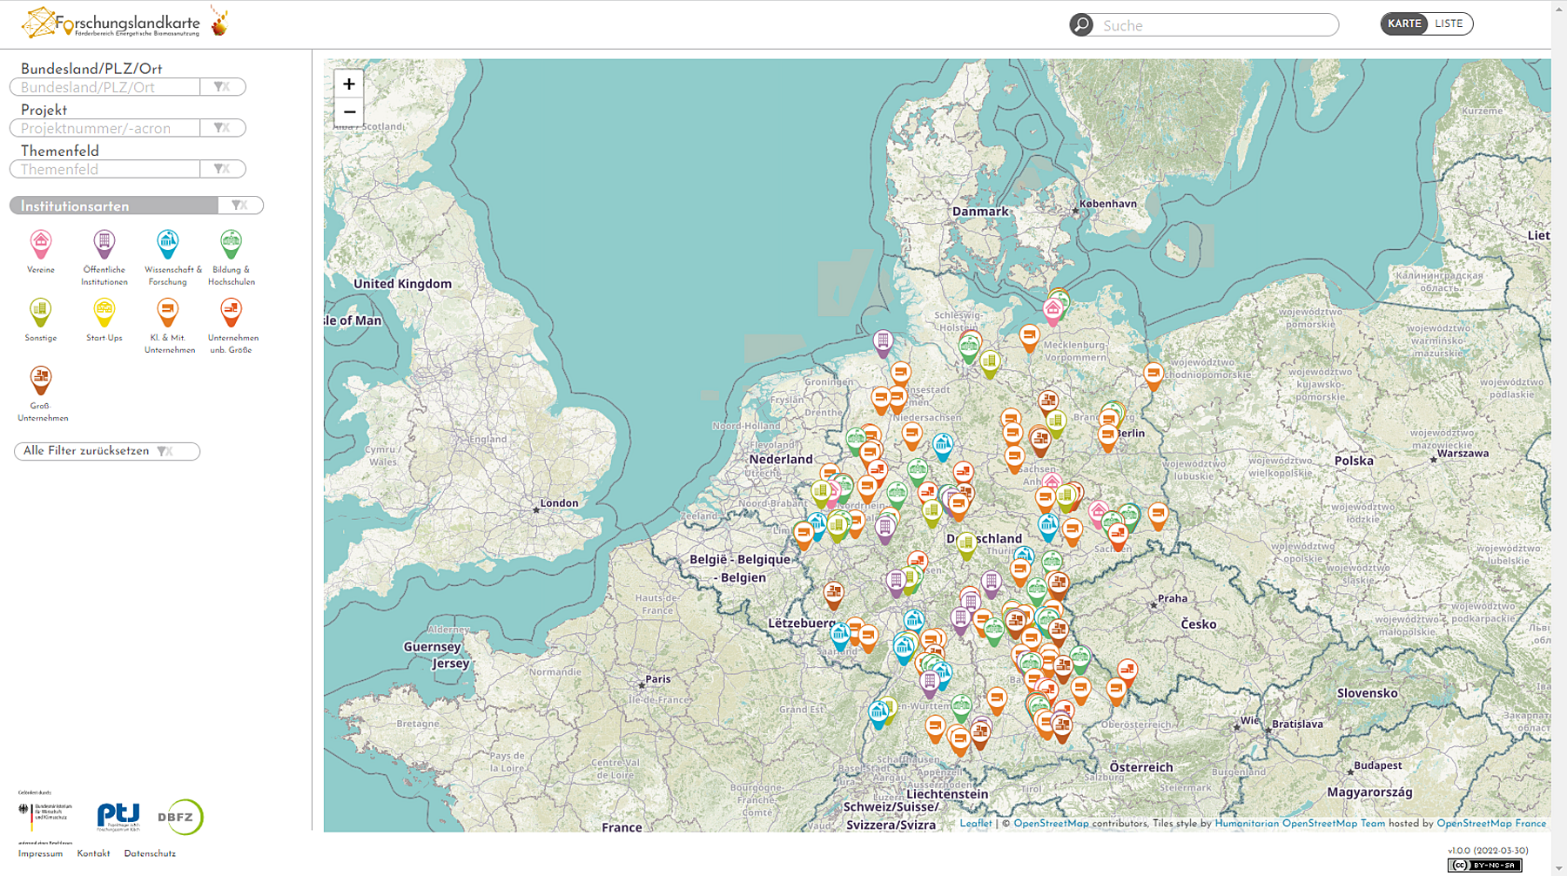Clear the Institutionsarten filter
The height and width of the screenshot is (876, 1567).
point(240,206)
